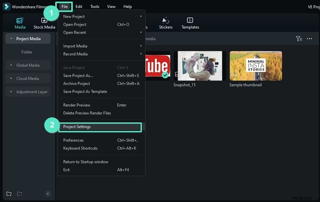This screenshot has width=320, height=202.
Task: Select the Folder item under Project Media
Action: (x=27, y=52)
